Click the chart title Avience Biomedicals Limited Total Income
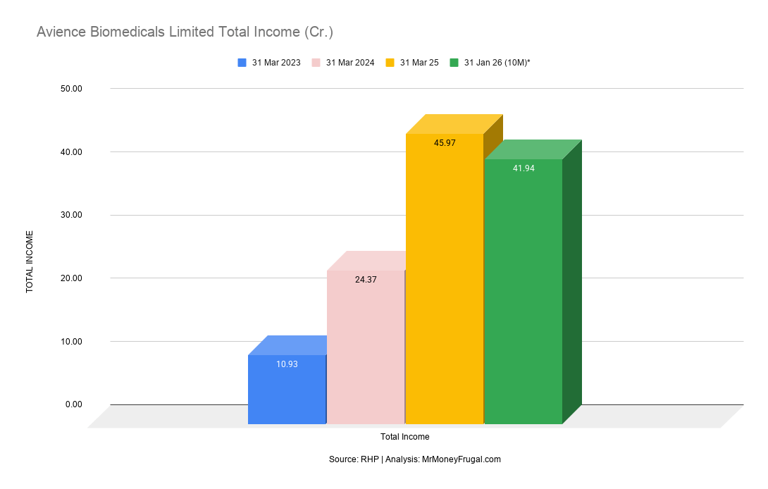 185,32
